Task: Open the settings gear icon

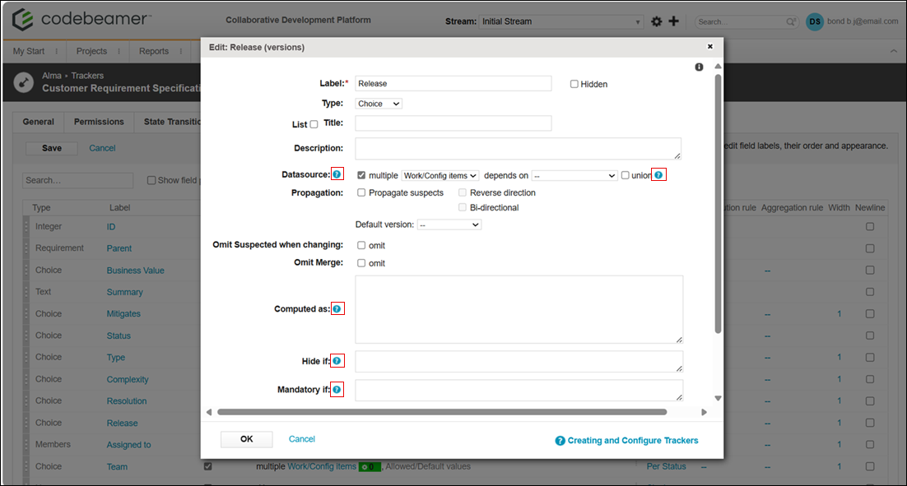Action: 657,21
